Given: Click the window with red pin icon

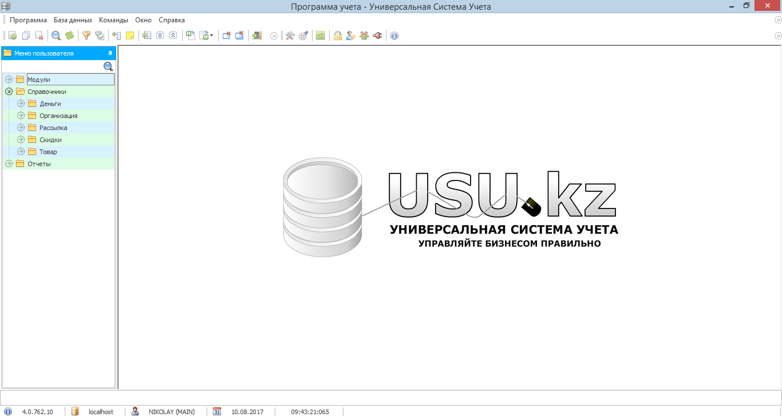Looking at the screenshot, I should tap(226, 36).
